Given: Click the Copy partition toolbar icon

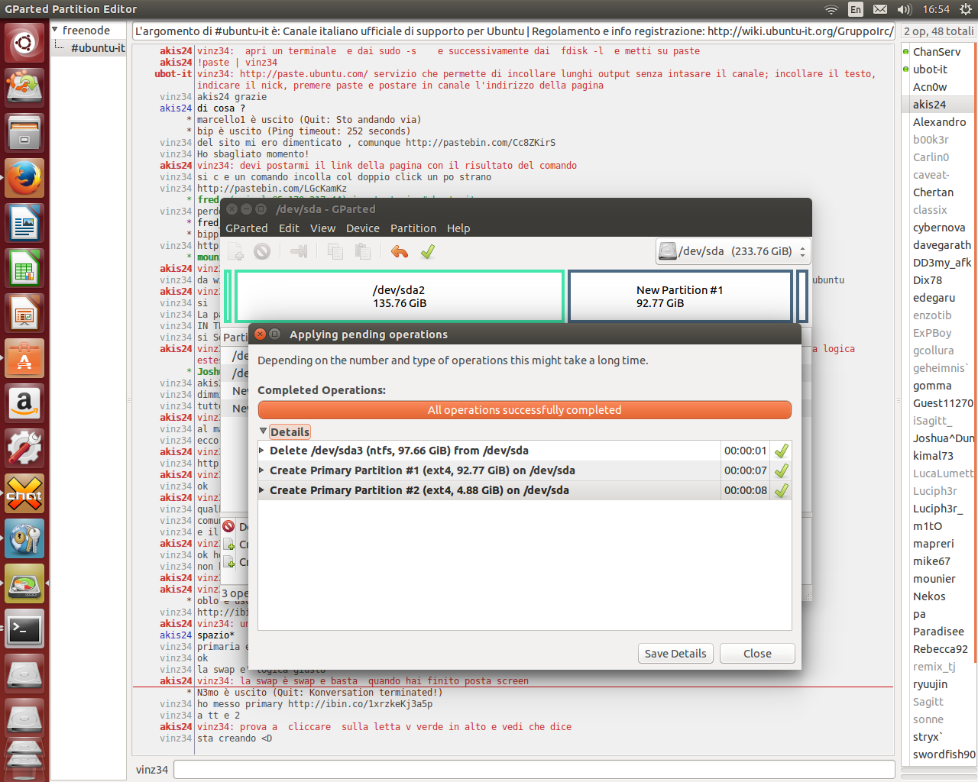Looking at the screenshot, I should click(335, 251).
